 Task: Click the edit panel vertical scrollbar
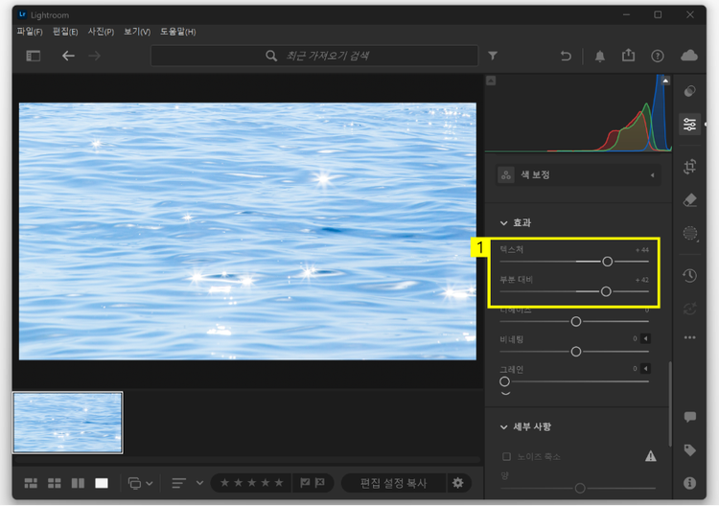point(670,403)
